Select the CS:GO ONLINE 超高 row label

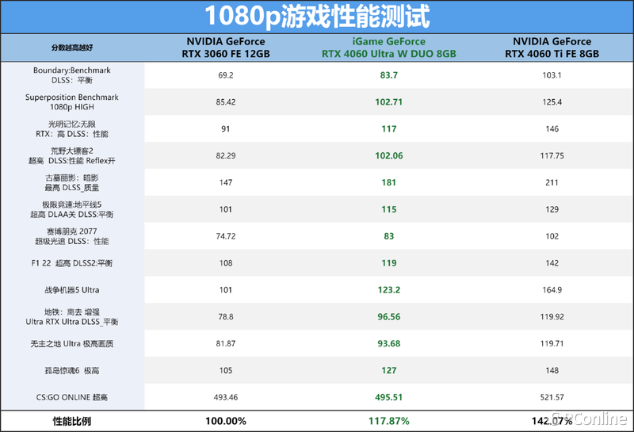[x=72, y=398]
